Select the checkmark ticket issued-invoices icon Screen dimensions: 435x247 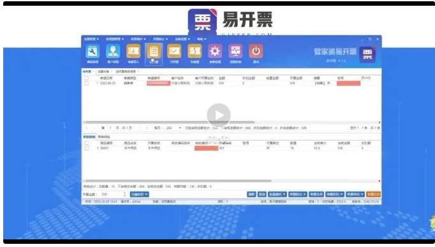pyautogui.click(x=174, y=52)
